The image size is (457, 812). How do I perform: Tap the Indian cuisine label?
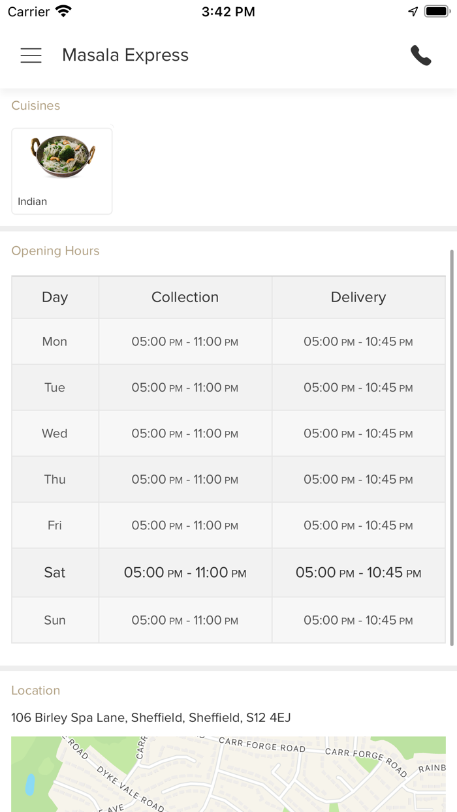point(33,202)
